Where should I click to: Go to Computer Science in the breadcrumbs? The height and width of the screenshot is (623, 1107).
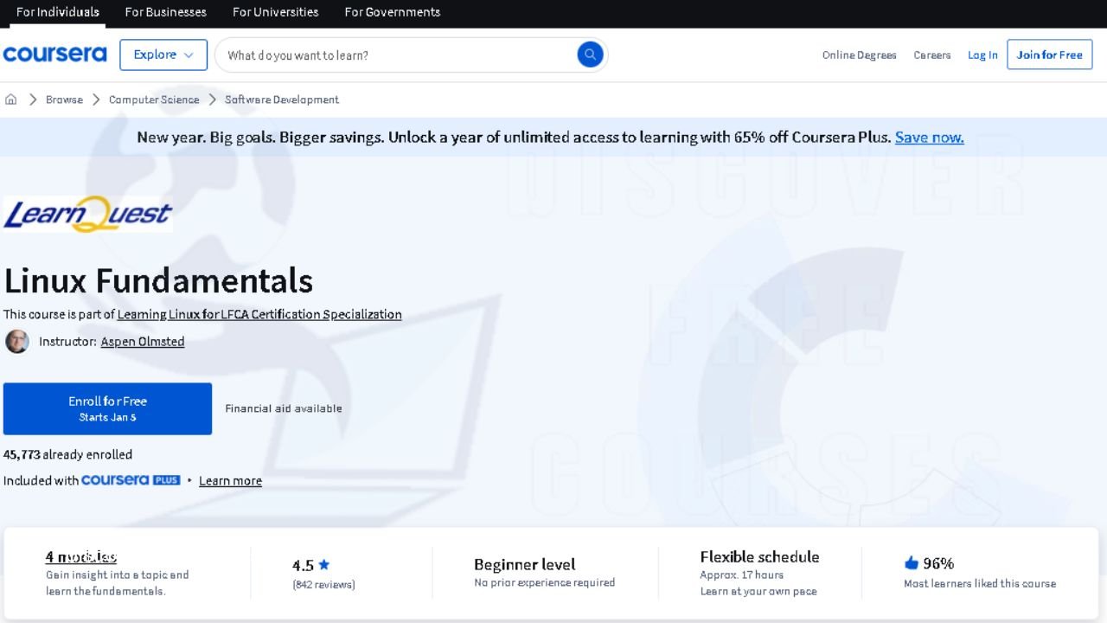pyautogui.click(x=154, y=100)
